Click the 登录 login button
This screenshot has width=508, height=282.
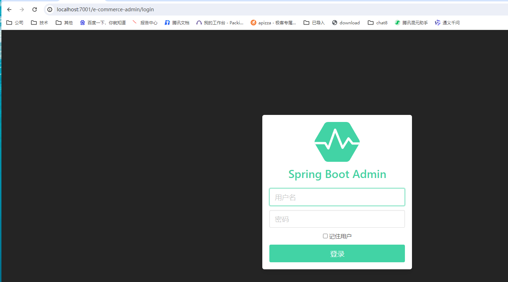[x=337, y=253]
